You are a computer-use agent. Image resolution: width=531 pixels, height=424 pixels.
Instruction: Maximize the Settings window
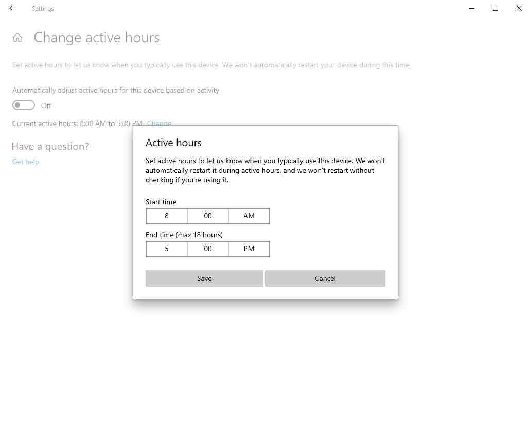tap(495, 8)
